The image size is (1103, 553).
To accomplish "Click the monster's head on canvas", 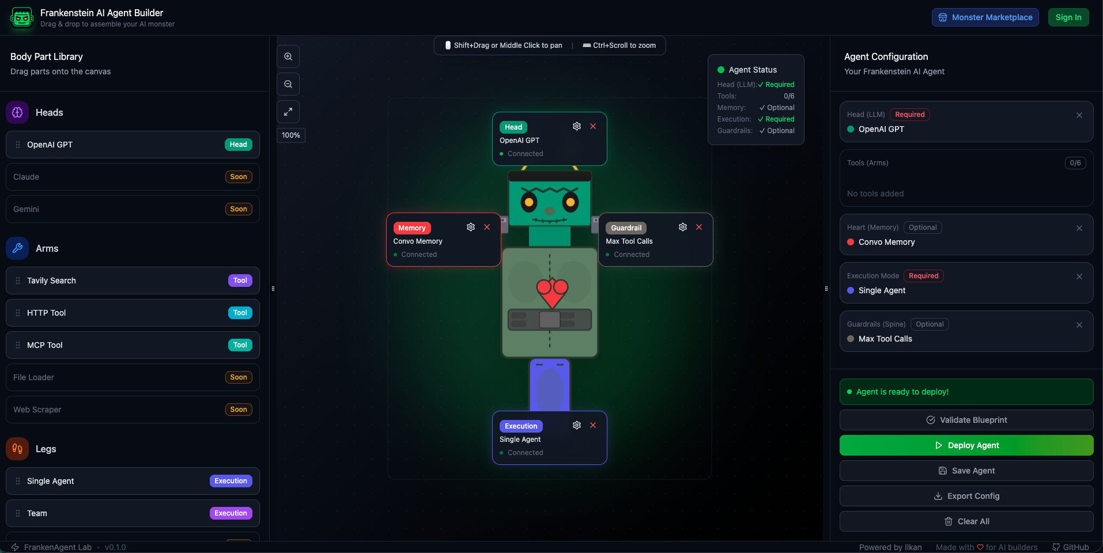I will (550, 199).
